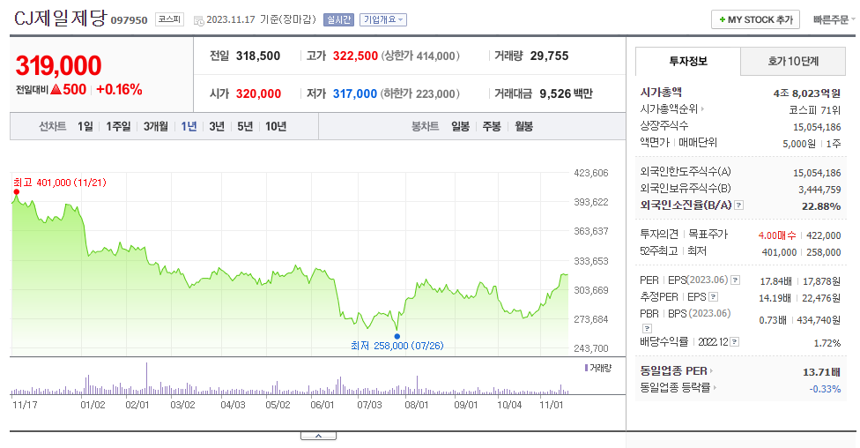Click the plus icon in MY STOCK 추가

[x=722, y=19]
